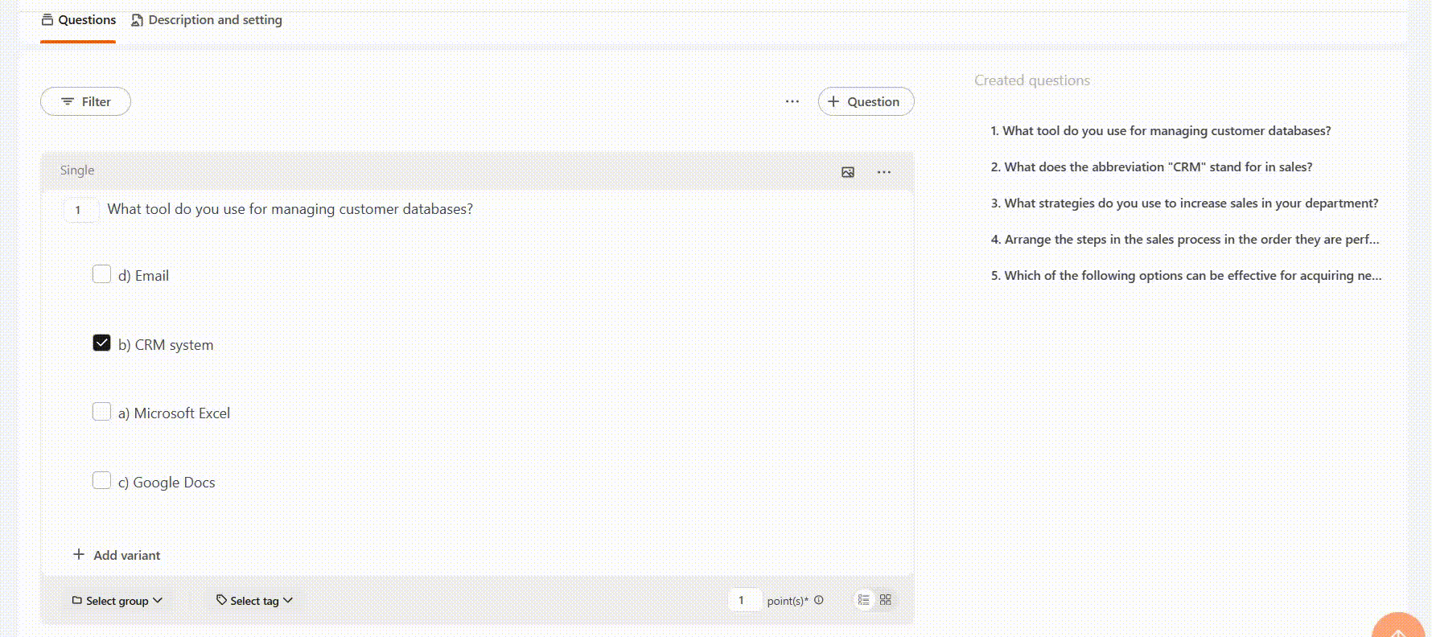This screenshot has width=1432, height=637.
Task: Open the question card three-dots menu
Action: [883, 172]
